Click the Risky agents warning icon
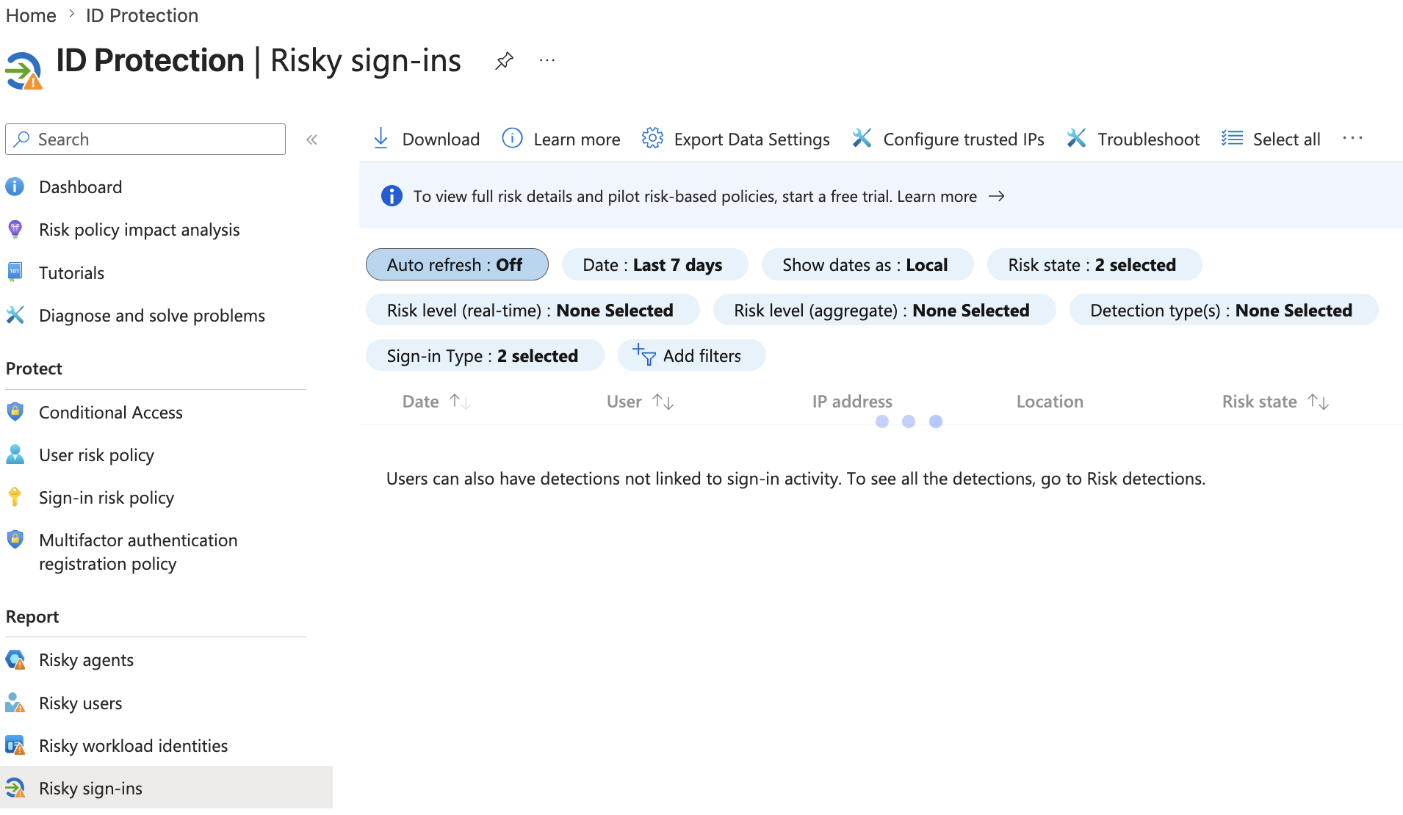The image size is (1403, 815). 15,660
